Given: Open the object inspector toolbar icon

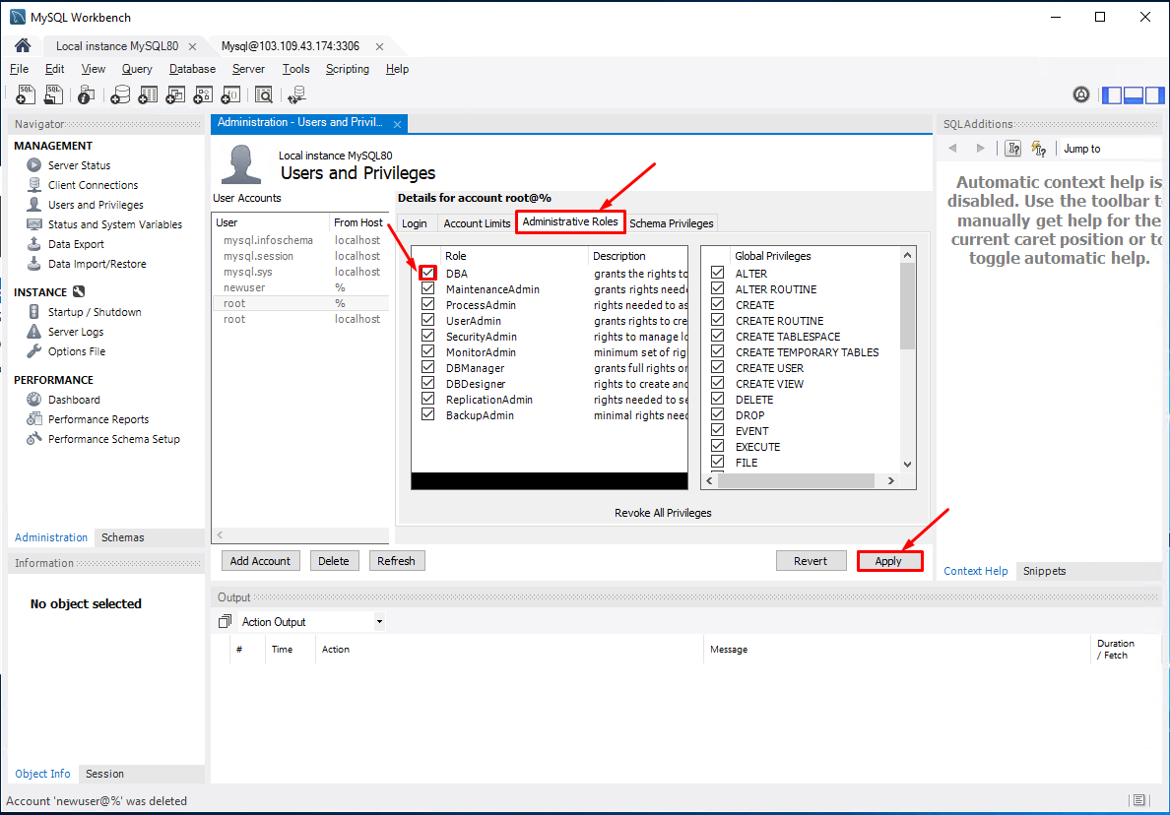Looking at the screenshot, I should 86,94.
